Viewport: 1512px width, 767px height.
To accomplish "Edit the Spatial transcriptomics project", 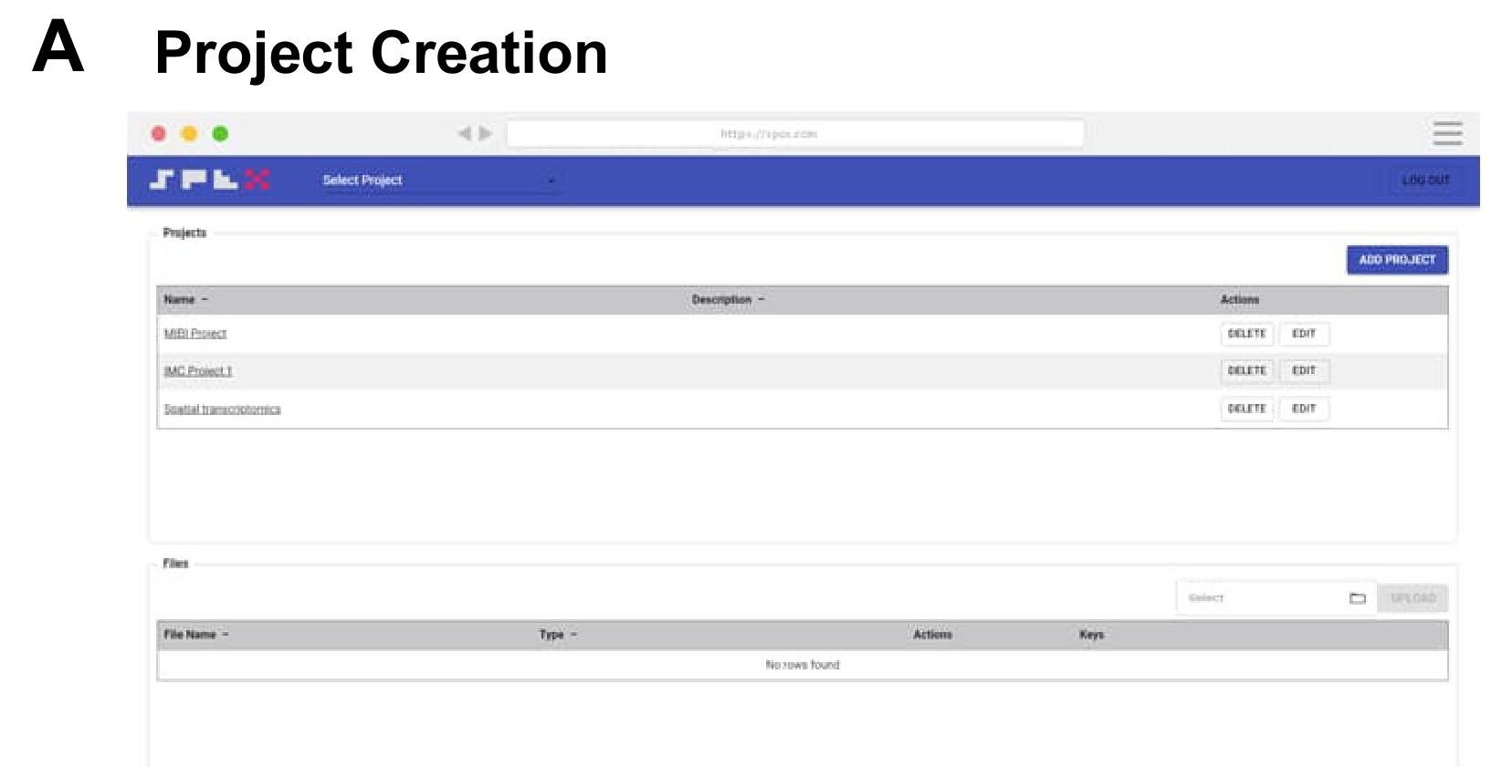I will pos(1304,409).
